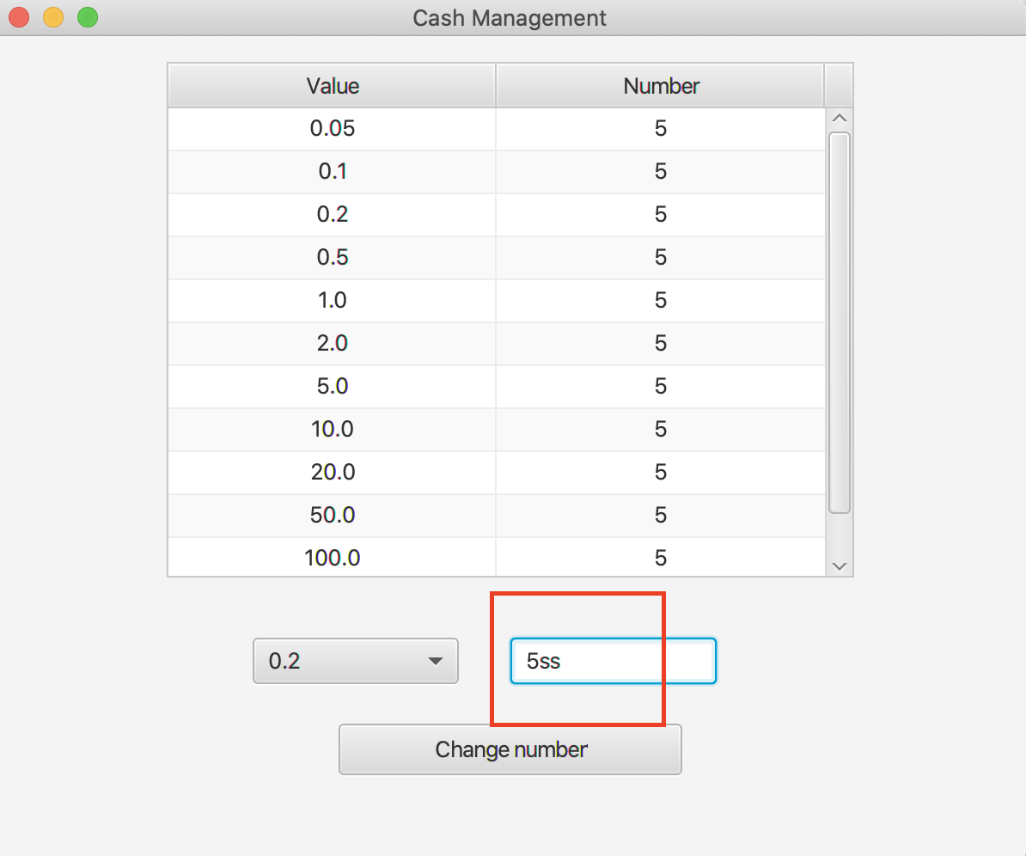Sort by the Value column header
This screenshot has width=1026, height=856.
[x=332, y=86]
